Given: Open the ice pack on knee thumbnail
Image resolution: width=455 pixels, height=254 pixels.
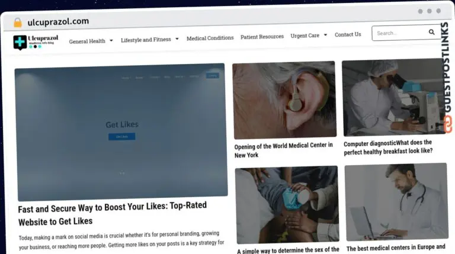Looking at the screenshot, I should 287,205.
